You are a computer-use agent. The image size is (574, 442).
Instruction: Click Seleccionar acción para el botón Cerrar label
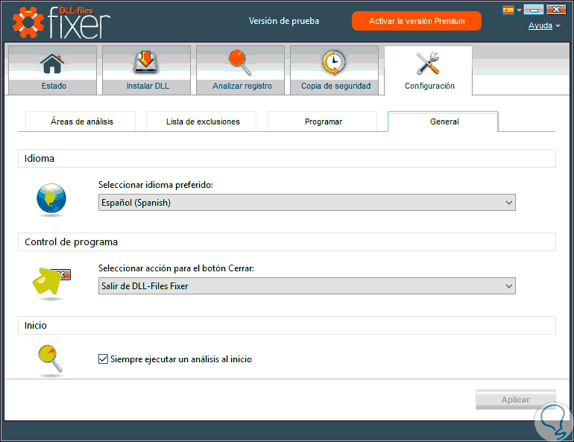(x=176, y=268)
